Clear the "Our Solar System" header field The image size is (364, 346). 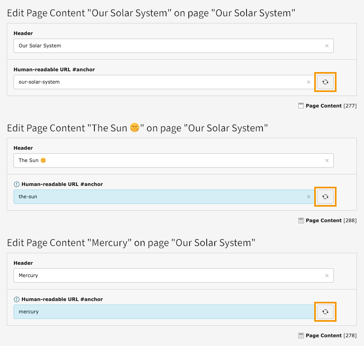click(x=327, y=46)
